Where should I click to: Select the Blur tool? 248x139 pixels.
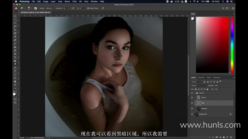pyautogui.click(x=15, y=61)
